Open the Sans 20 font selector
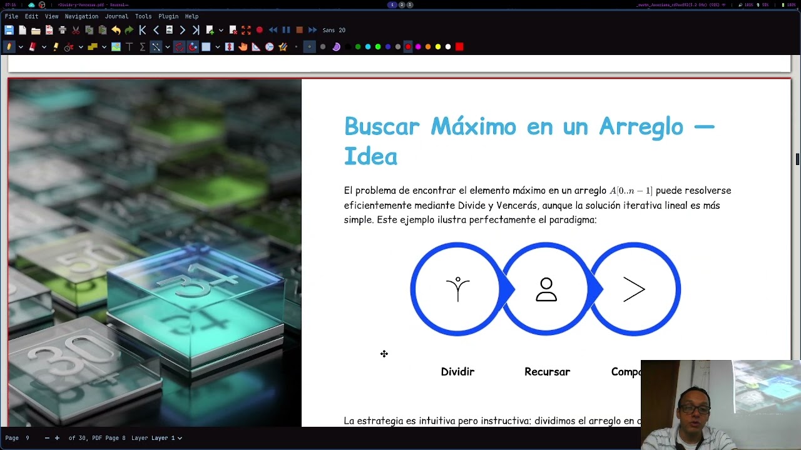Screen dimensions: 801x450 coord(334,30)
